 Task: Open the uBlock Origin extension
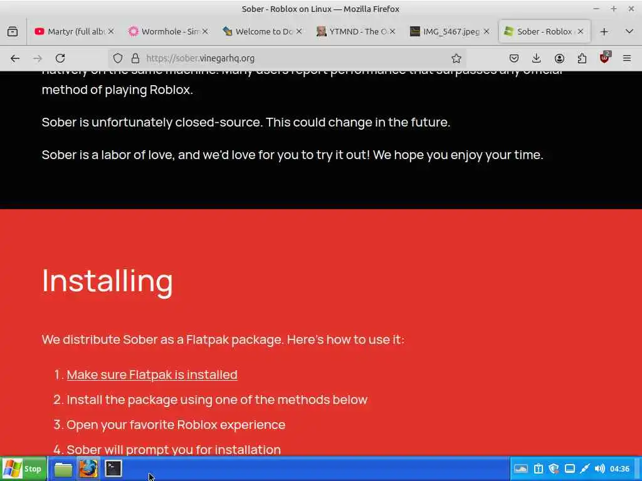click(x=605, y=58)
